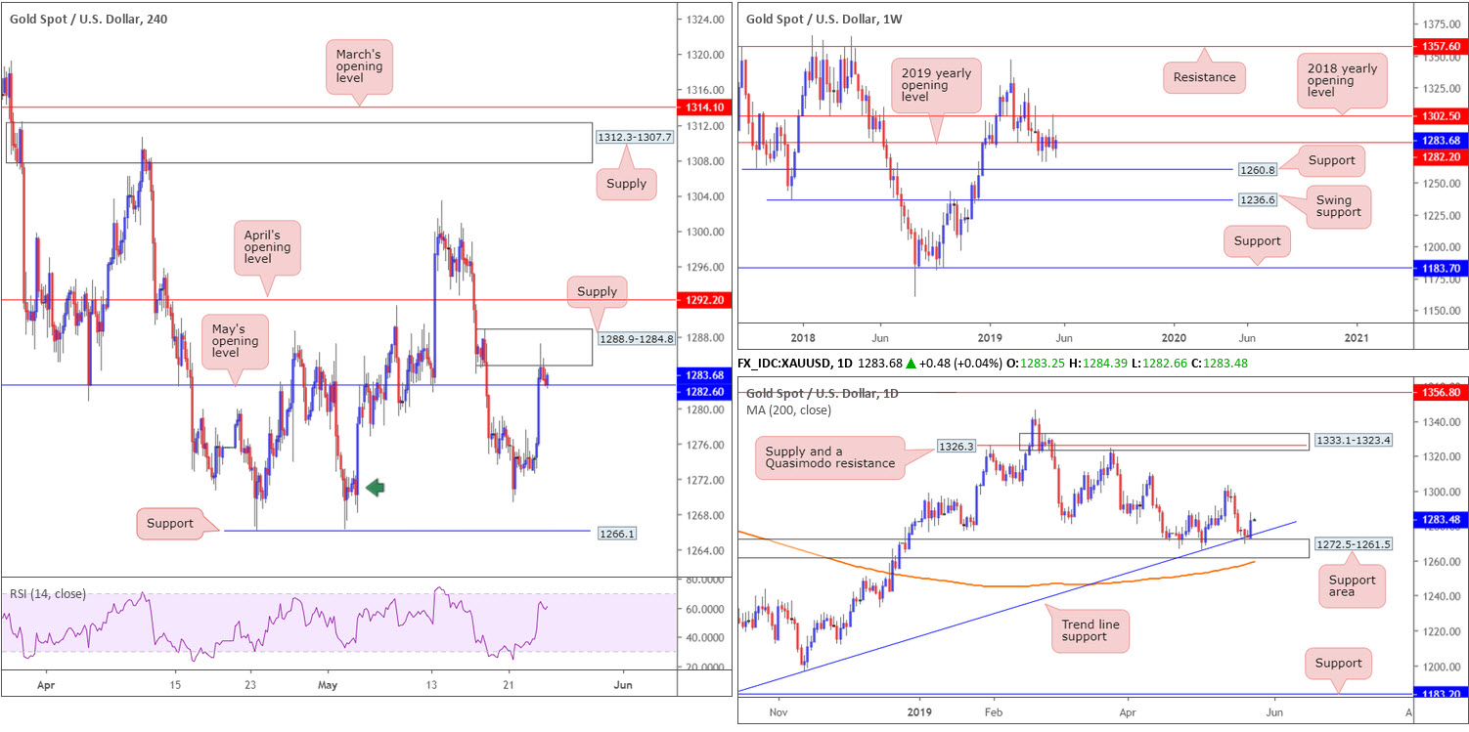This screenshot has width=1469, height=732.
Task: Select the Resistance callout on weekly chart
Action: coord(1204,77)
